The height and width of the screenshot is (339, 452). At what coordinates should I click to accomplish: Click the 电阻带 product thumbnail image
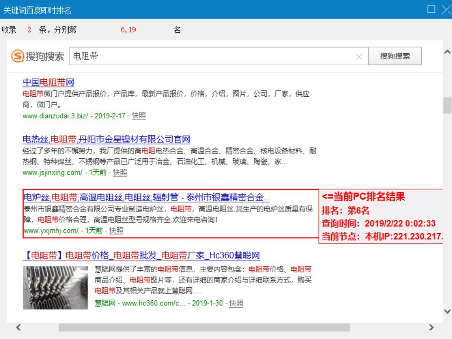click(56, 288)
